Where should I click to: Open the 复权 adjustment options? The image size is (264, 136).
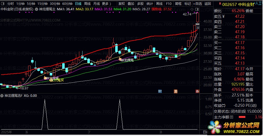tap(121, 4)
